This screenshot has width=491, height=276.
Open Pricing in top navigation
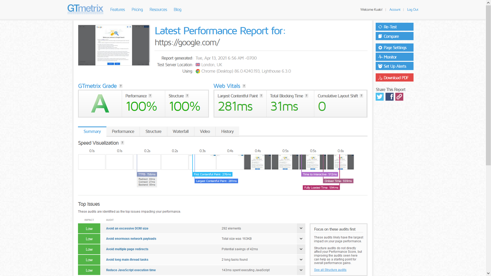137,10
